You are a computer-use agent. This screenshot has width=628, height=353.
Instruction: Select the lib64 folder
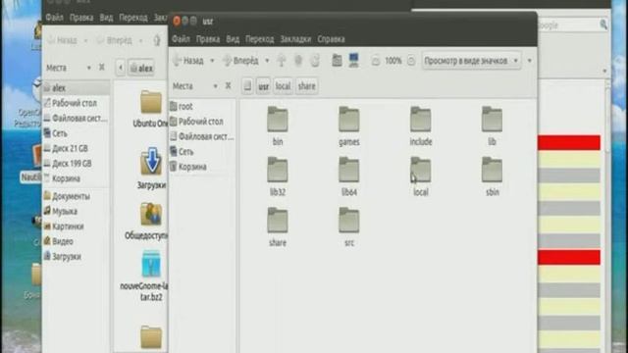(x=349, y=170)
